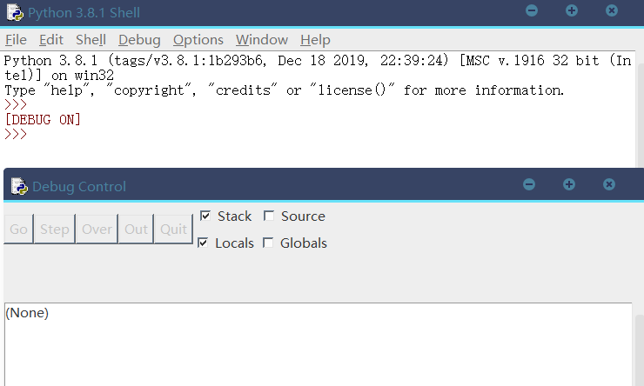
Task: Enable the Globals checkbox
Action: coord(269,243)
